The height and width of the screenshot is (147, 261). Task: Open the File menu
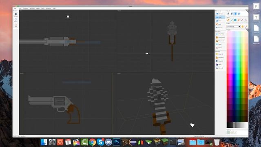[x=15, y=8]
